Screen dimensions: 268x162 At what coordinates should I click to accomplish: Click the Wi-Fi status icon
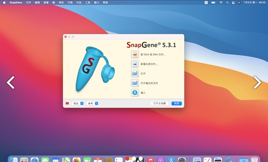tap(221, 3)
